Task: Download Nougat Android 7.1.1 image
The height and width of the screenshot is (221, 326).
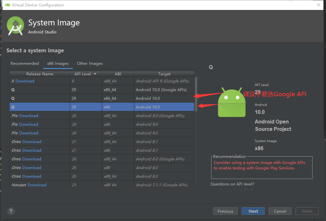Action: click(37, 185)
